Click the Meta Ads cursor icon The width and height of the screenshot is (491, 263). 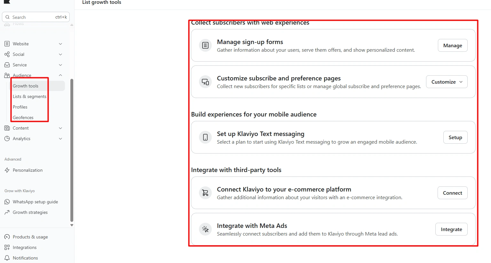[205, 229]
